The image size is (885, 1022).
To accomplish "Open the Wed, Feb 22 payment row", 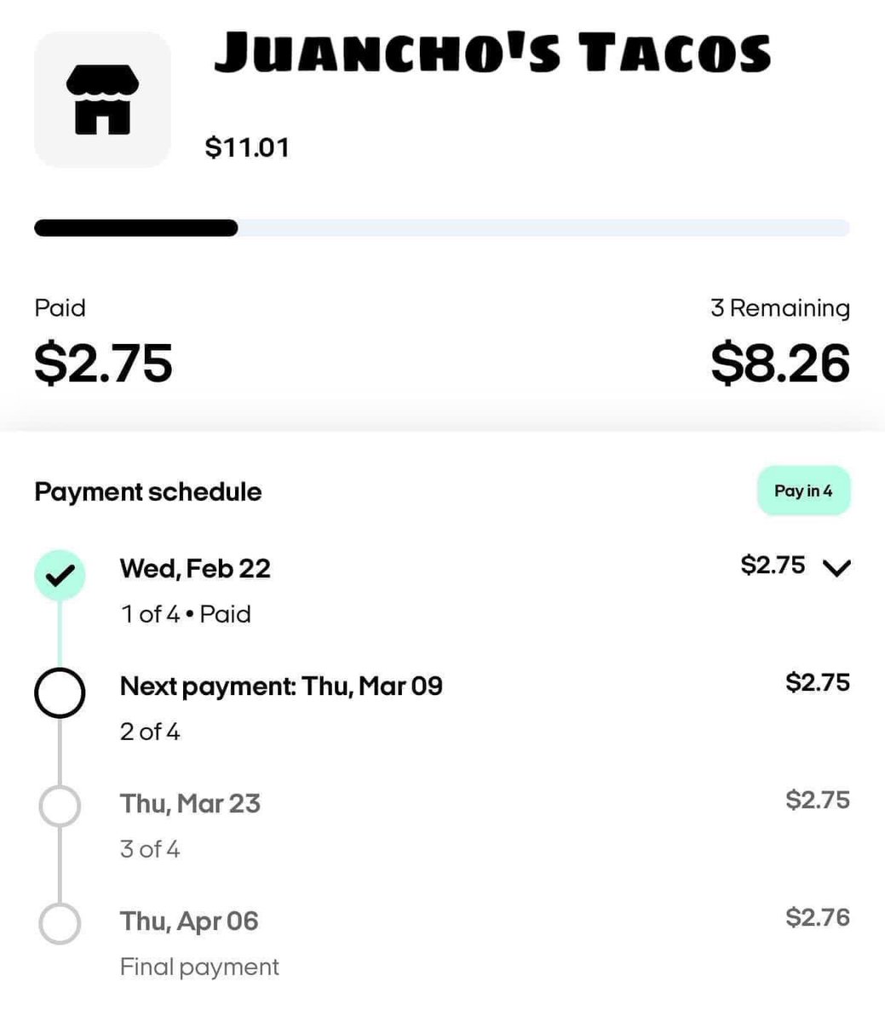I will coord(442,589).
